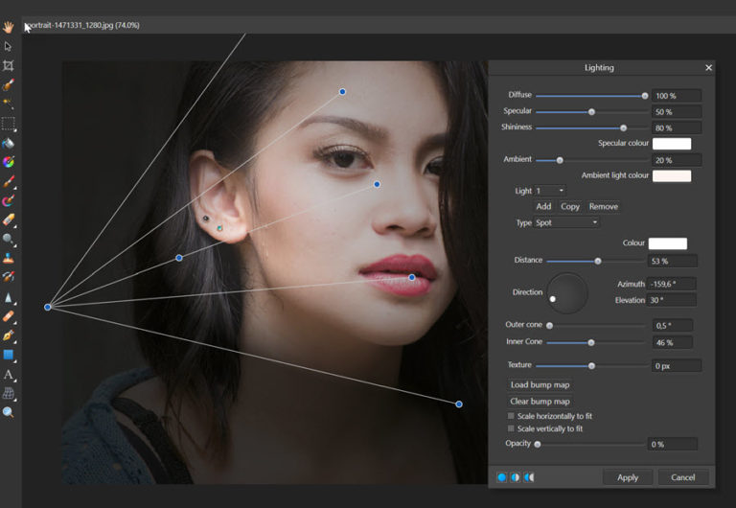736x508 pixels.
Task: Select the Erase Brush tool
Action: pos(8,219)
